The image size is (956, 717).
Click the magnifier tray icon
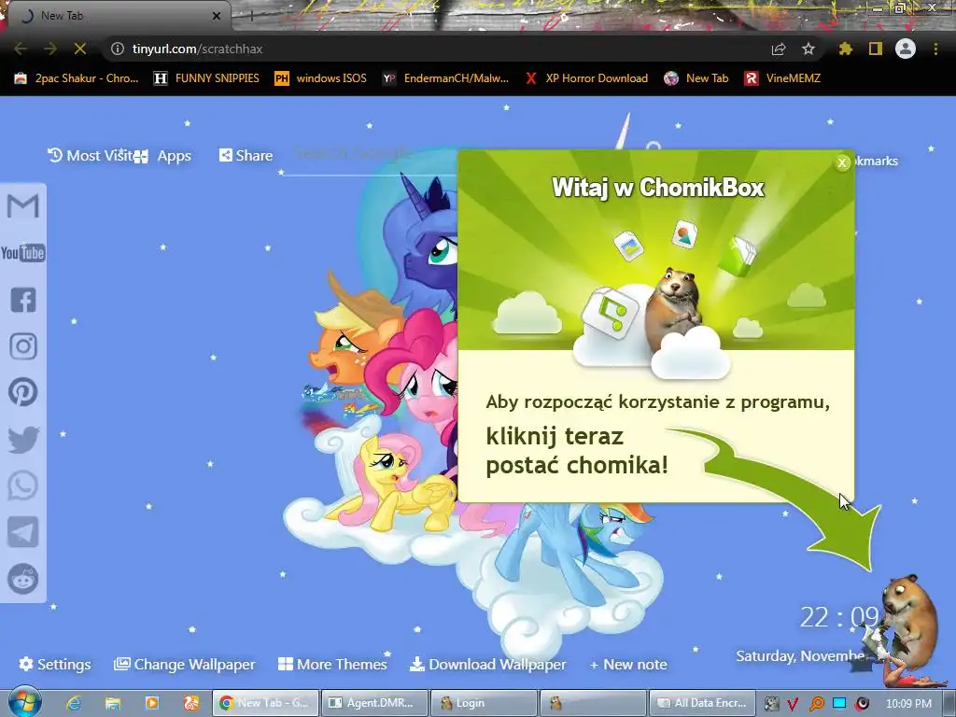coord(816,704)
